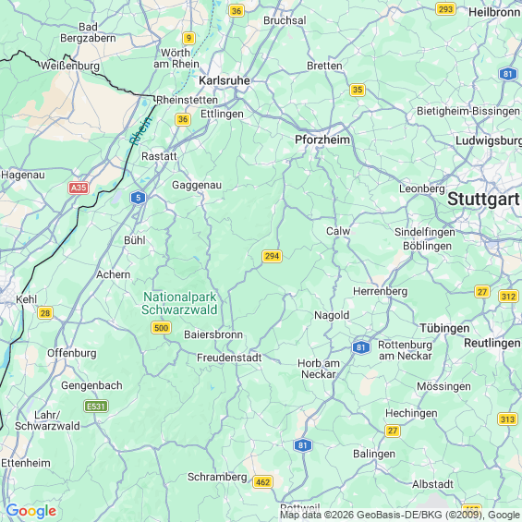The height and width of the screenshot is (522, 522).
Task: Click the Rhein river label
Action: coord(140,131)
